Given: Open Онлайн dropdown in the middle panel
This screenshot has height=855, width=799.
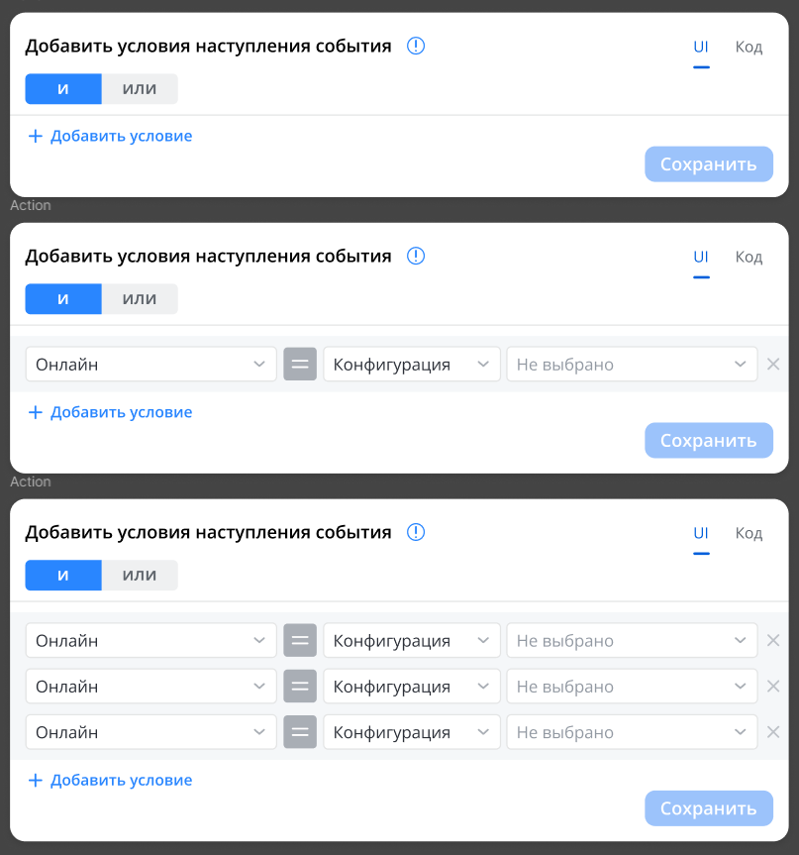Looking at the screenshot, I should (150, 365).
